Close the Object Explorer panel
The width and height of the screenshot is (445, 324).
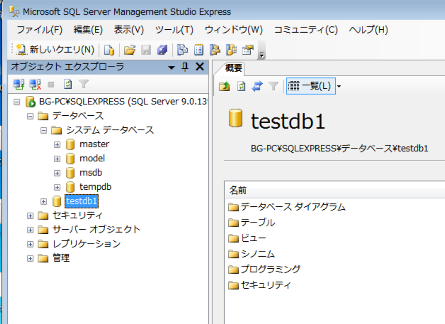[x=200, y=66]
